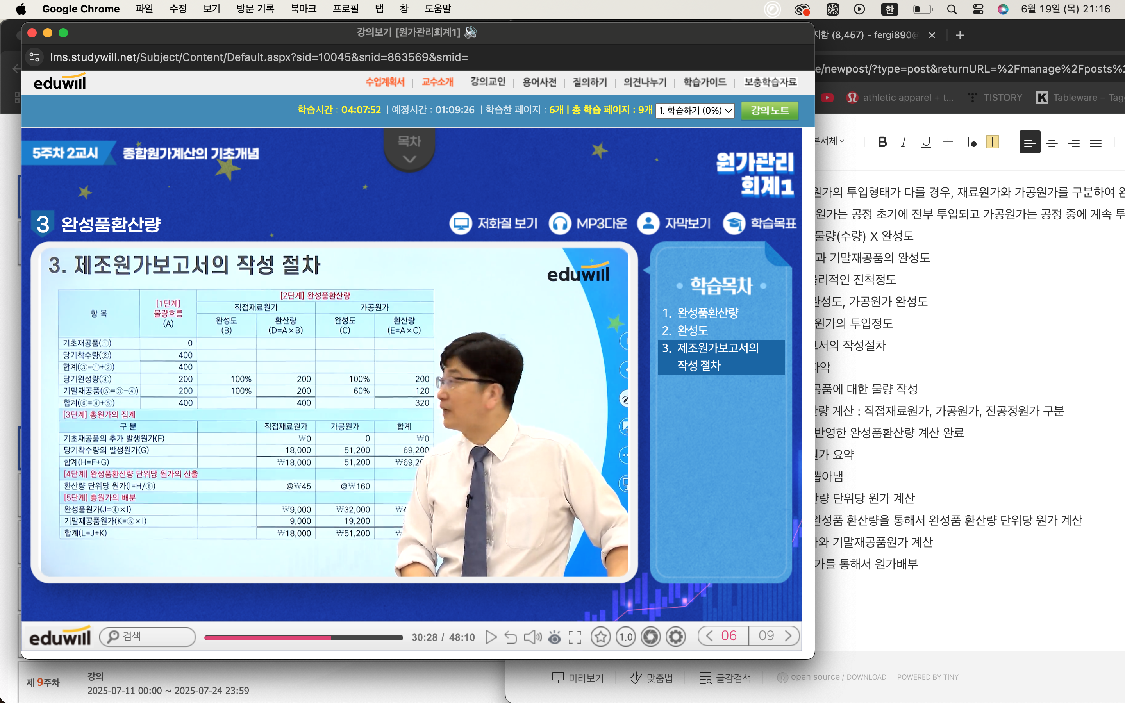The width and height of the screenshot is (1125, 703).
Task: Select 강의교안 in top navigation
Action: tap(487, 82)
